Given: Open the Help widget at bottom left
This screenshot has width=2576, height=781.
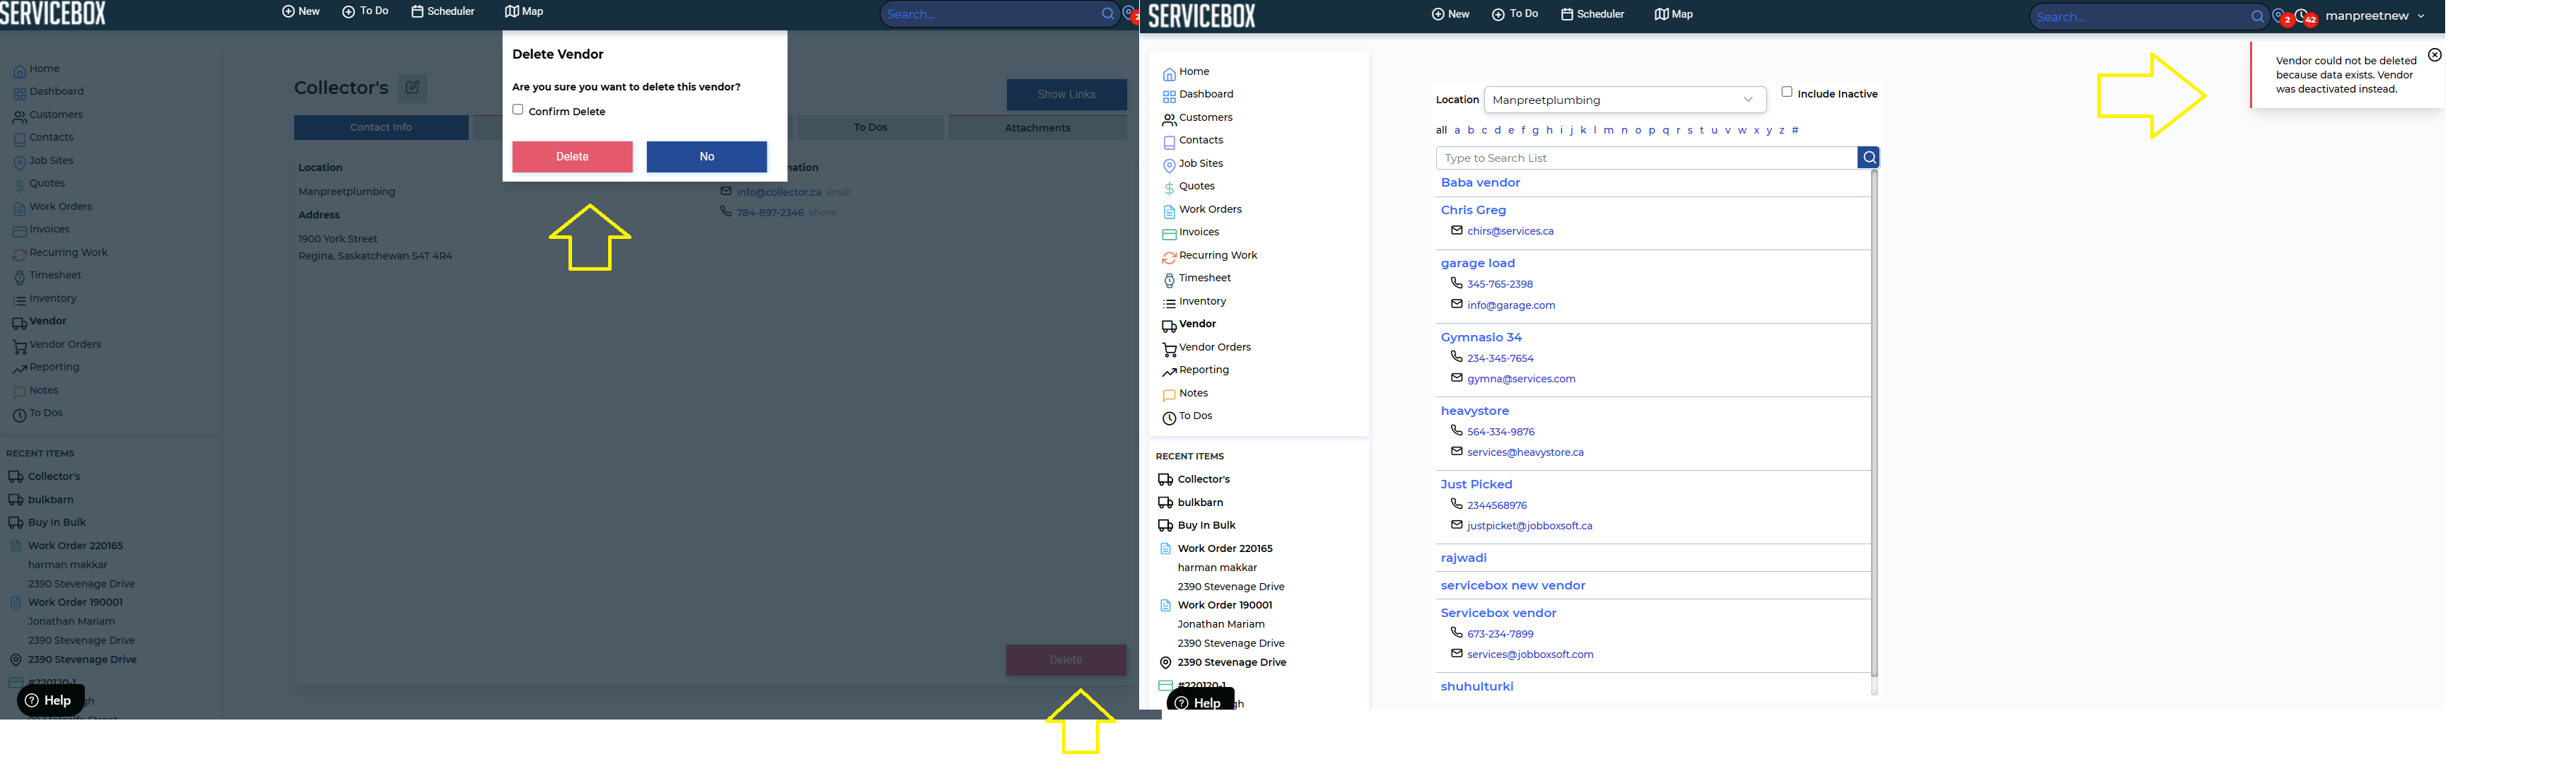Looking at the screenshot, I should click(50, 700).
